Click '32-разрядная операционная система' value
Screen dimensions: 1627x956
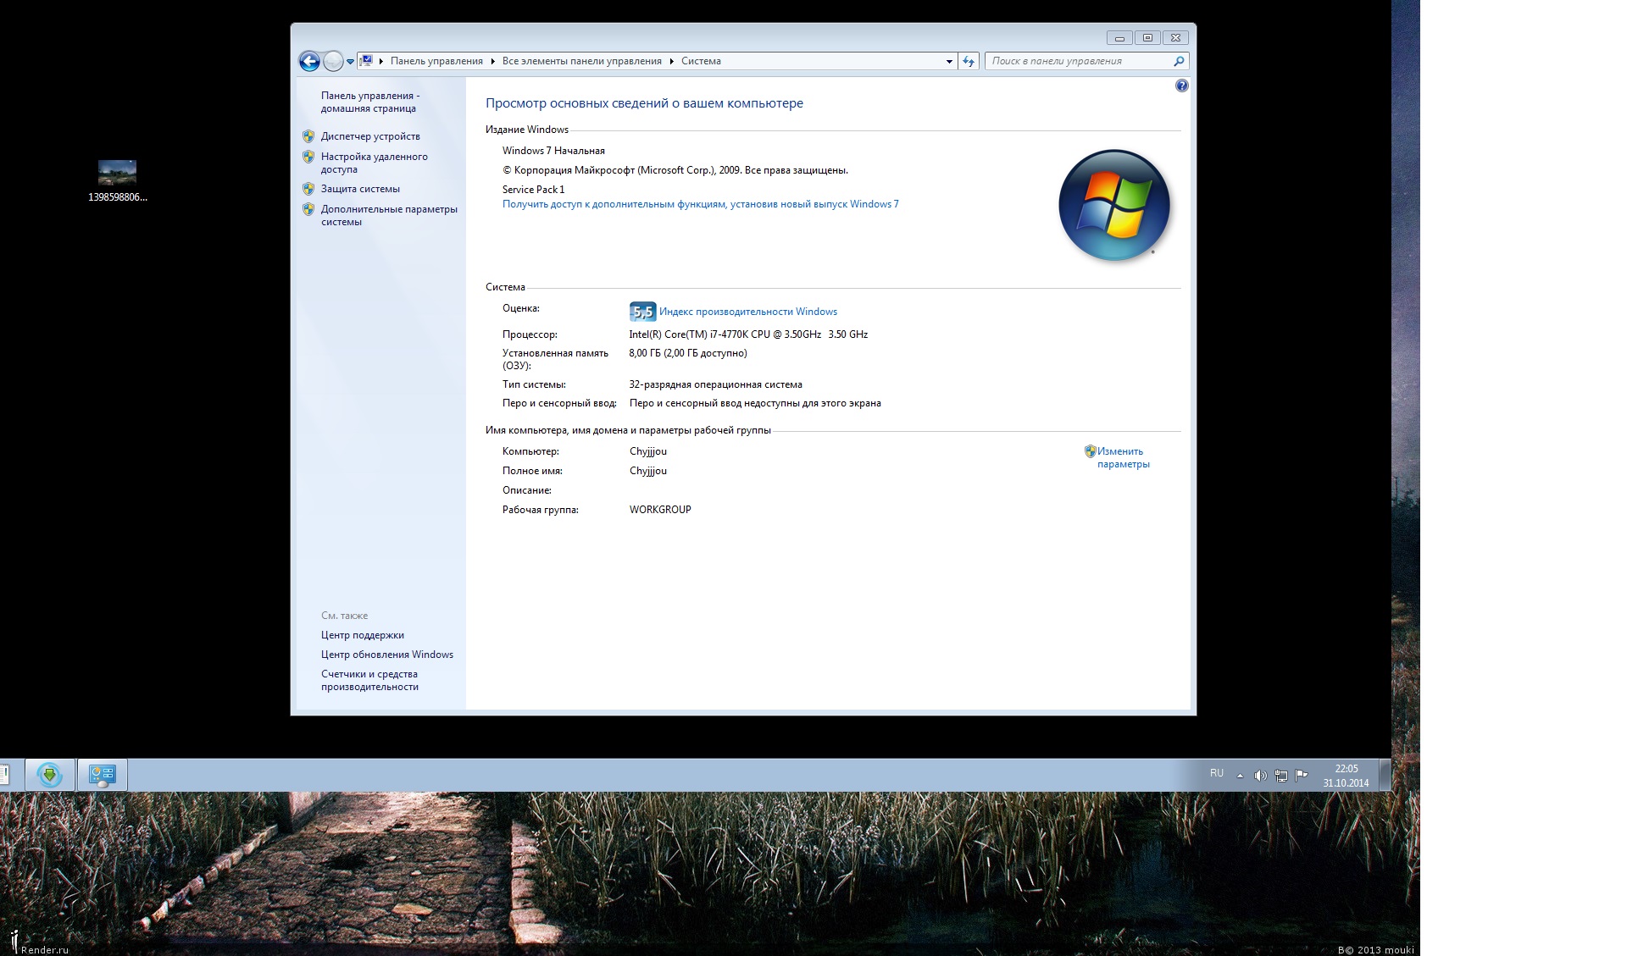[715, 384]
